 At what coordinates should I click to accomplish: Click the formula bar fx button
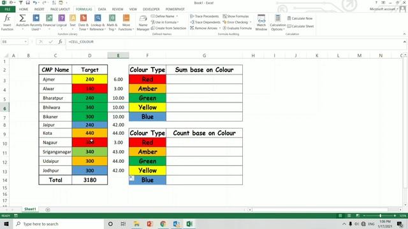[x=60, y=42]
